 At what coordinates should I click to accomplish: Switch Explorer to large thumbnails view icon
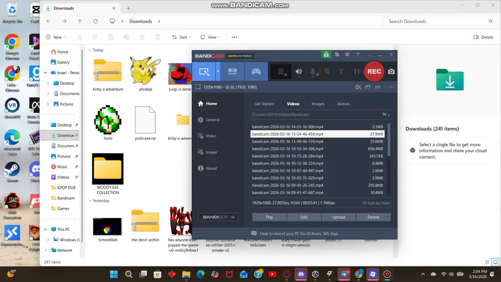click(495, 262)
